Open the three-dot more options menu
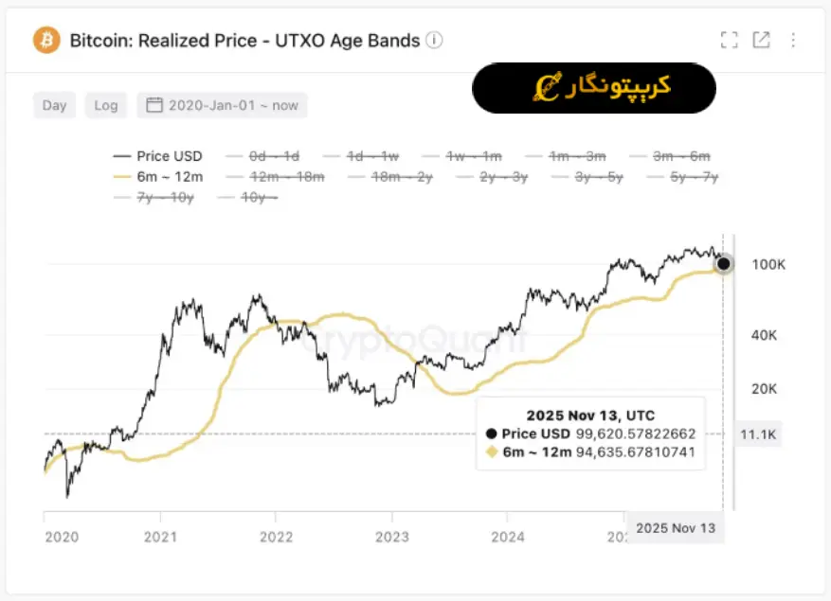This screenshot has height=601, width=831. pyautogui.click(x=794, y=40)
